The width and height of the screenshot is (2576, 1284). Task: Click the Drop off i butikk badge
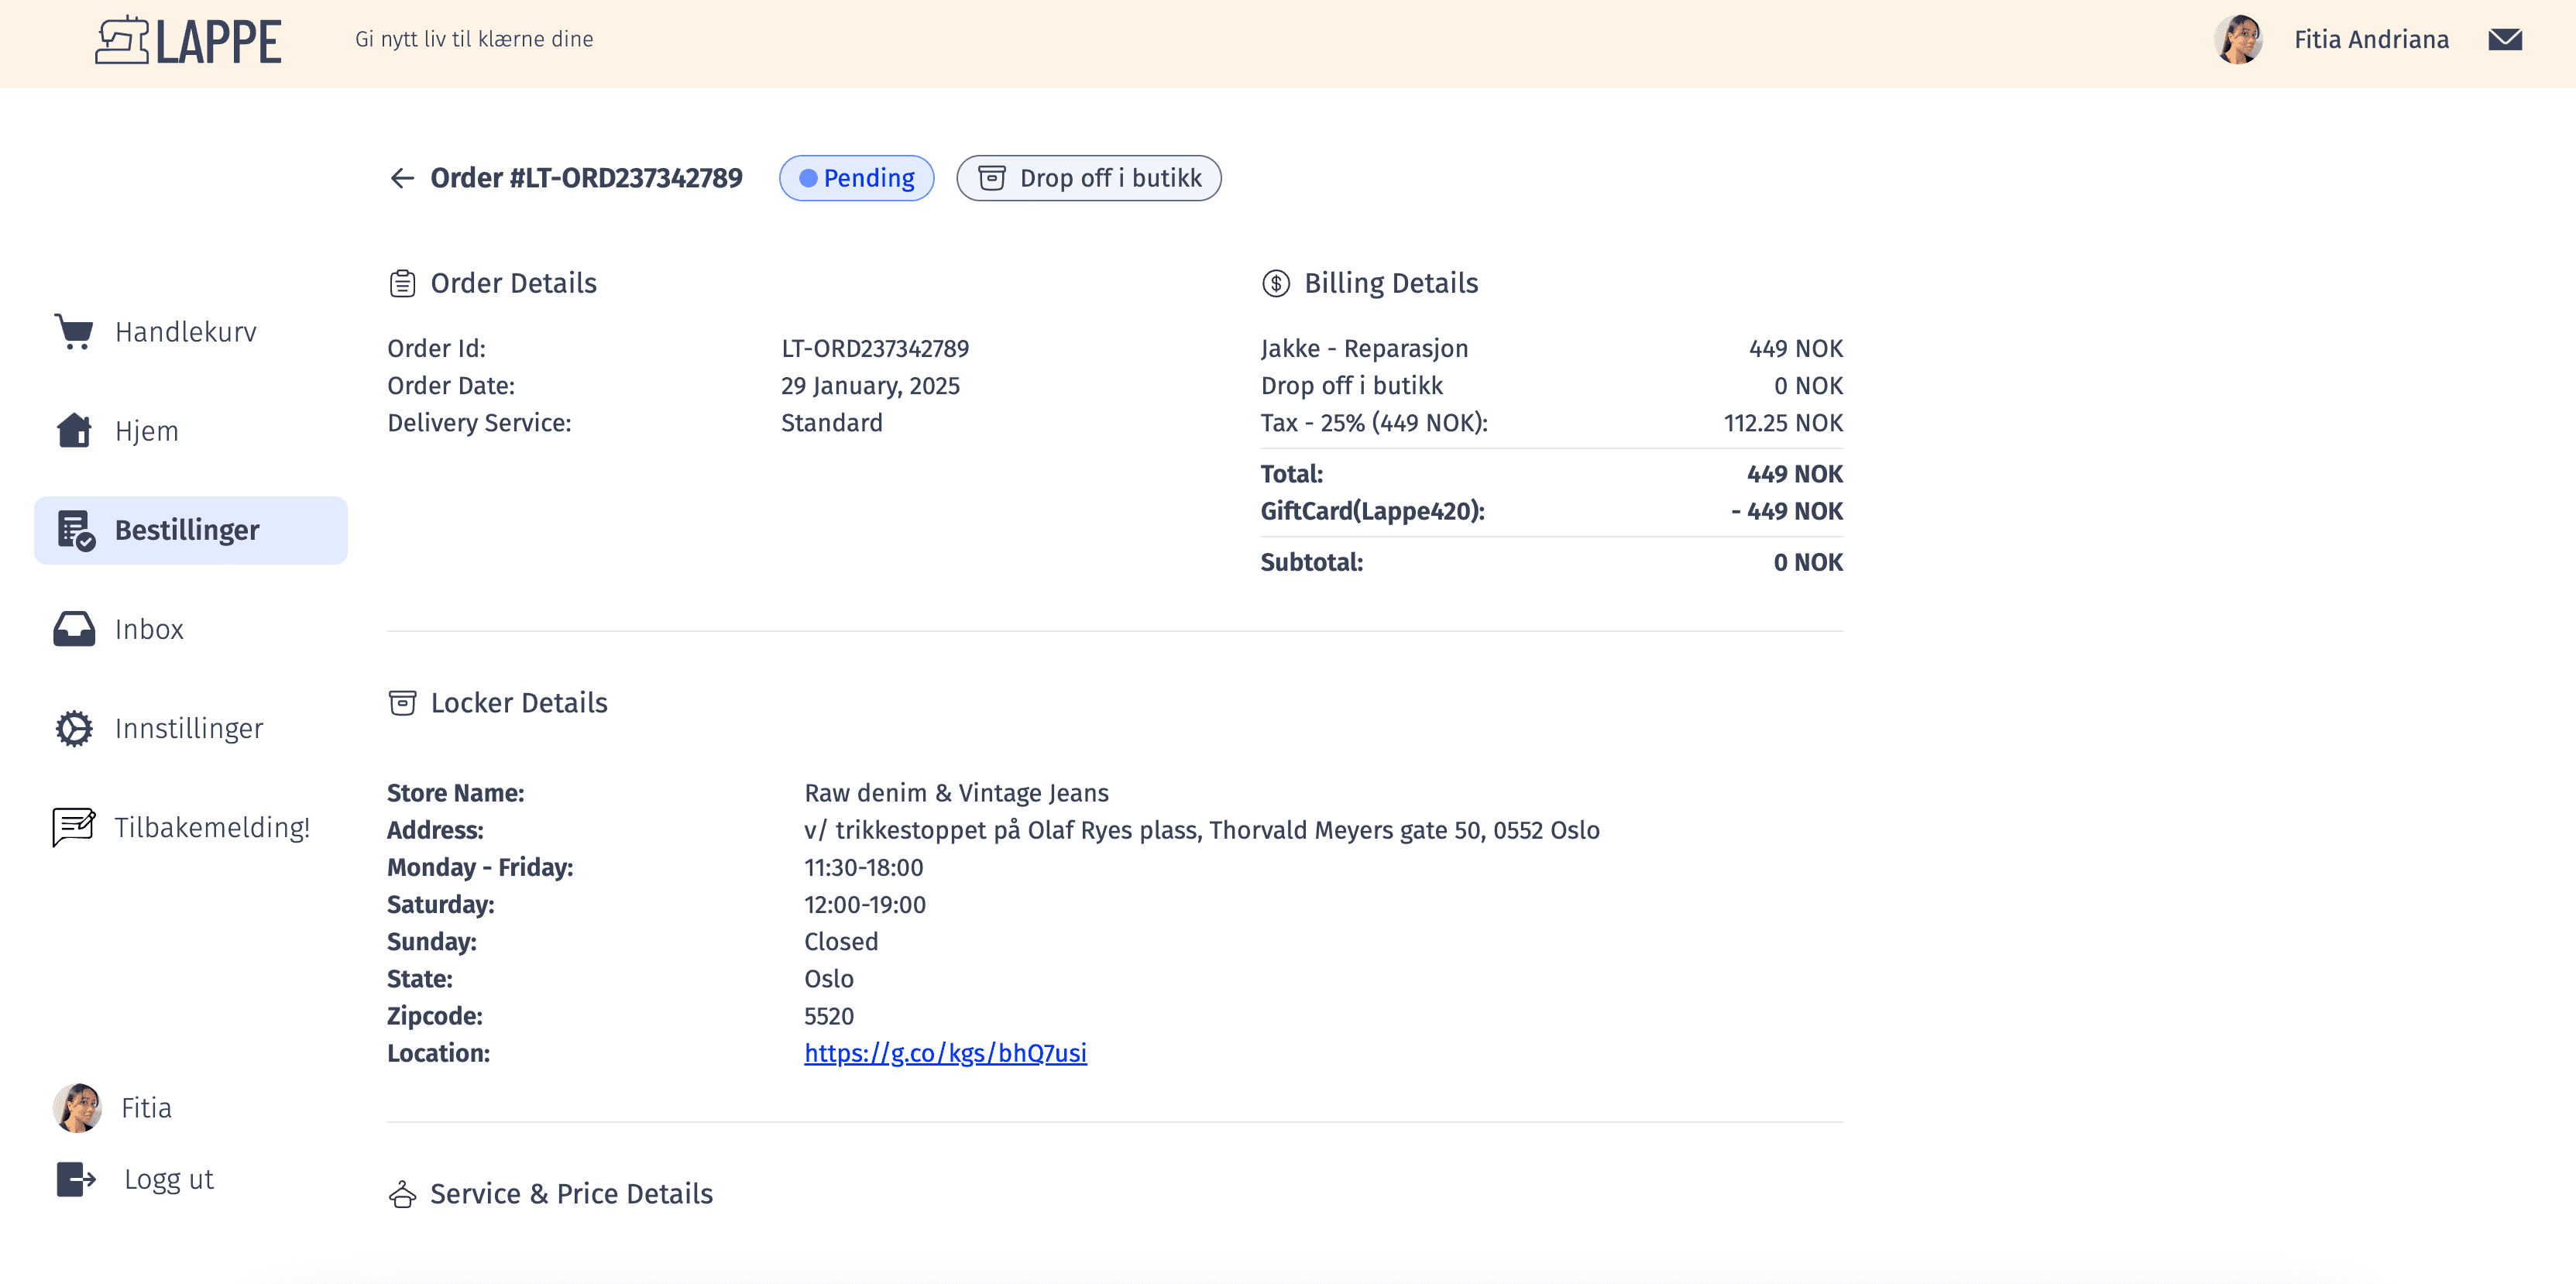point(1088,178)
